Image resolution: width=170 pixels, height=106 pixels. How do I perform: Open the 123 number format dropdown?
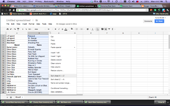pyautogui.click(x=30, y=29)
